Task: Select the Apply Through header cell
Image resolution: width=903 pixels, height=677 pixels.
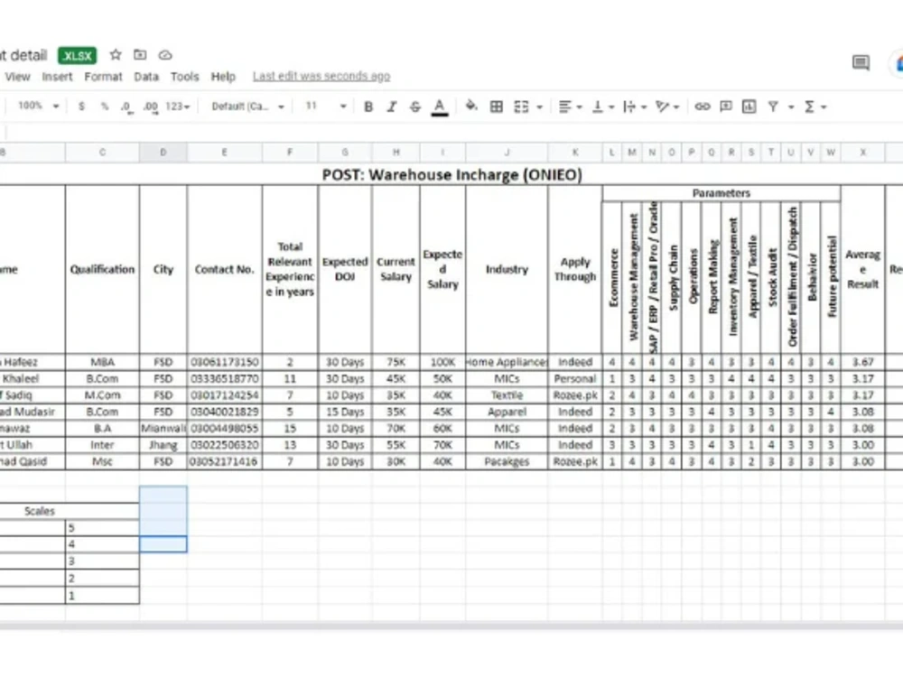Action: tap(574, 269)
